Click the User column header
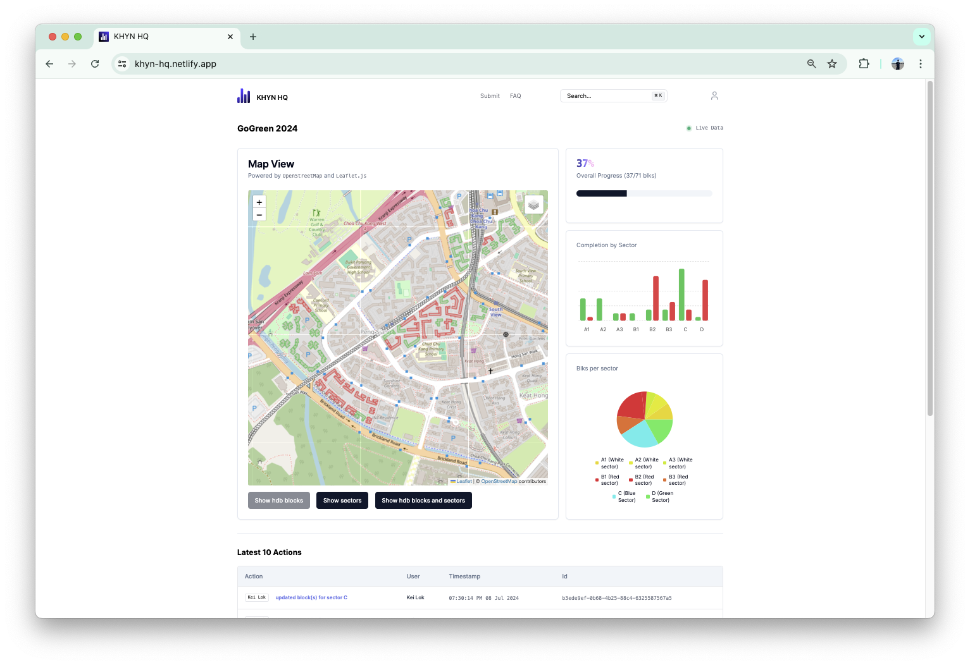 [x=413, y=577]
